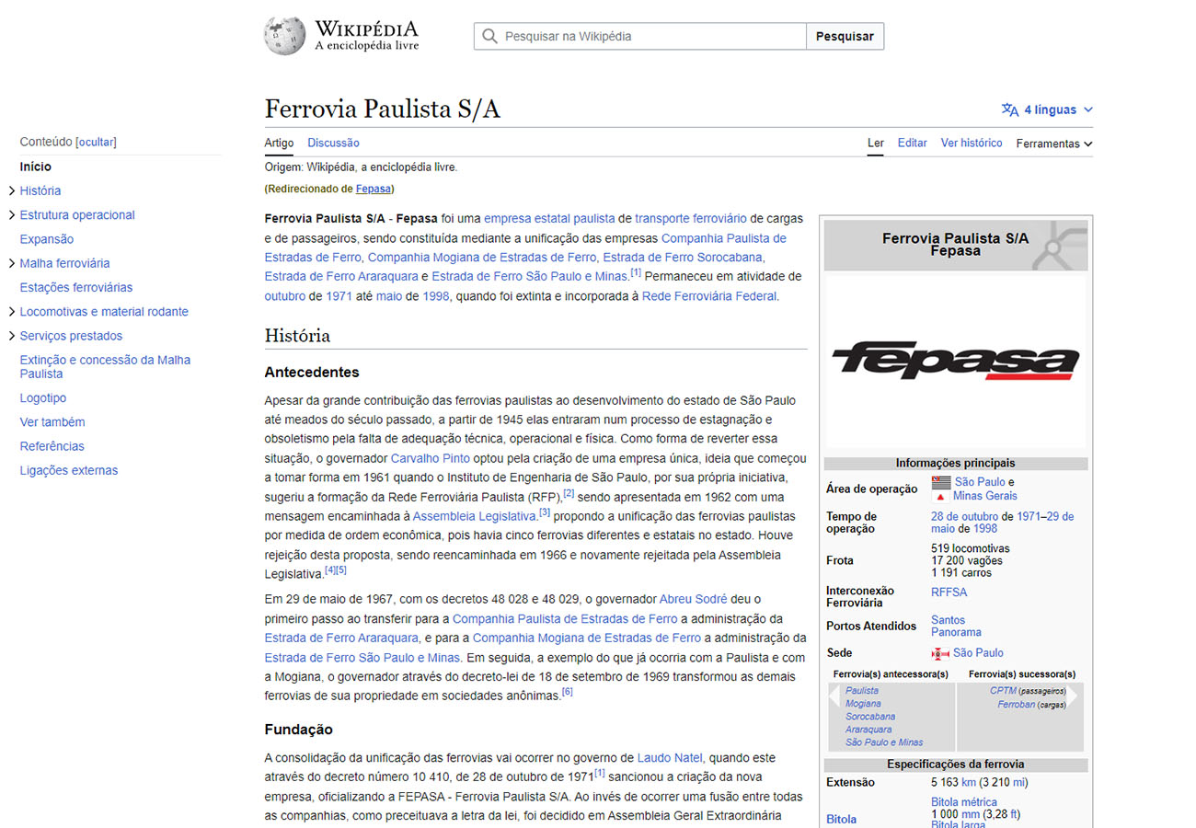Open the Ferramentas dropdown menu

[1054, 144]
